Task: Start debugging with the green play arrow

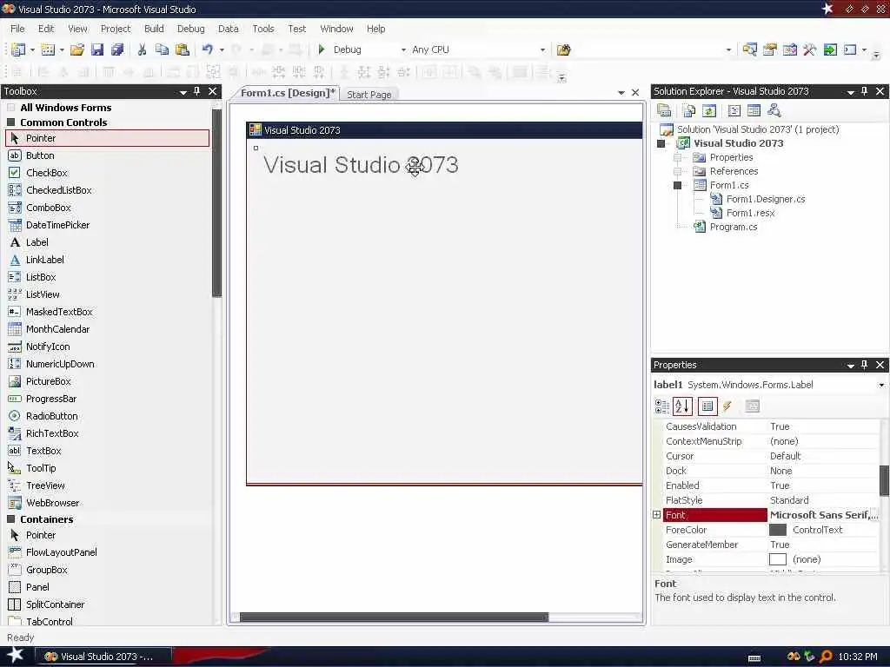Action: tap(322, 50)
